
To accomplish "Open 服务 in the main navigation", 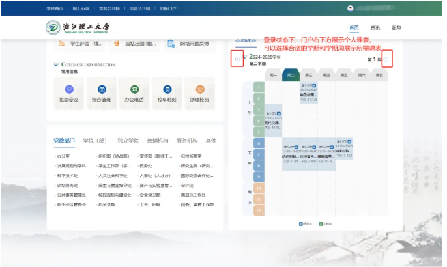I will tap(396, 28).
